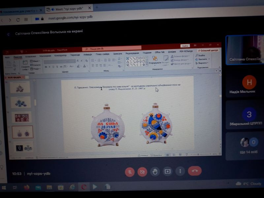264x198 pixels.
Task: Open the Показ слайдів ribbon tab
Action: pos(102,54)
